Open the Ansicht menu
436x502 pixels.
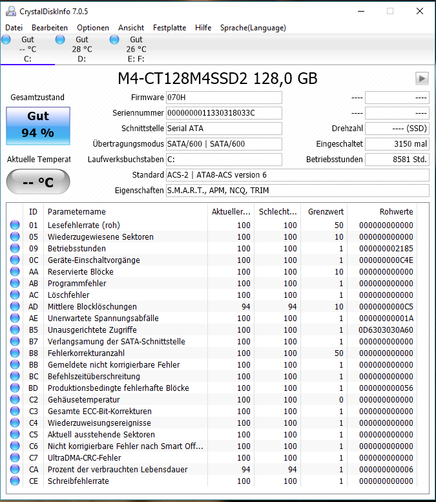131,28
